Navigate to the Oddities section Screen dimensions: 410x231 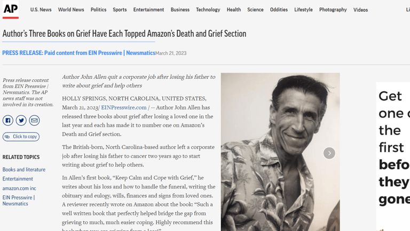coord(279,10)
